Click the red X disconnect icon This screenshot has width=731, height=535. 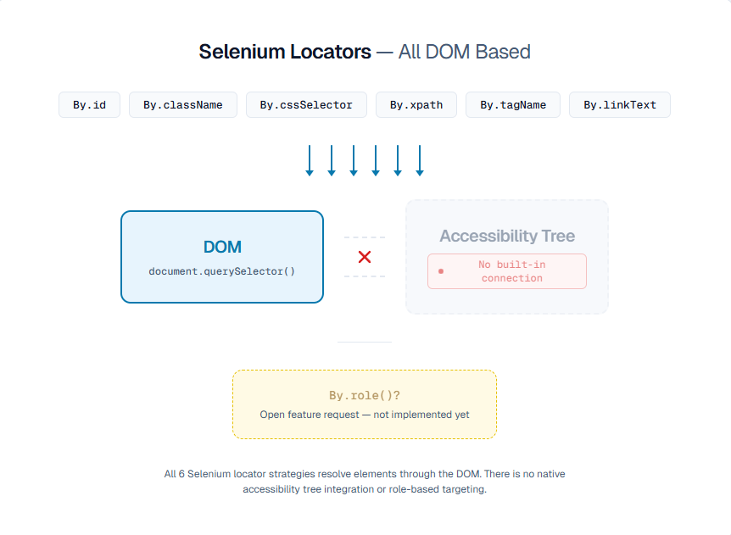(365, 257)
